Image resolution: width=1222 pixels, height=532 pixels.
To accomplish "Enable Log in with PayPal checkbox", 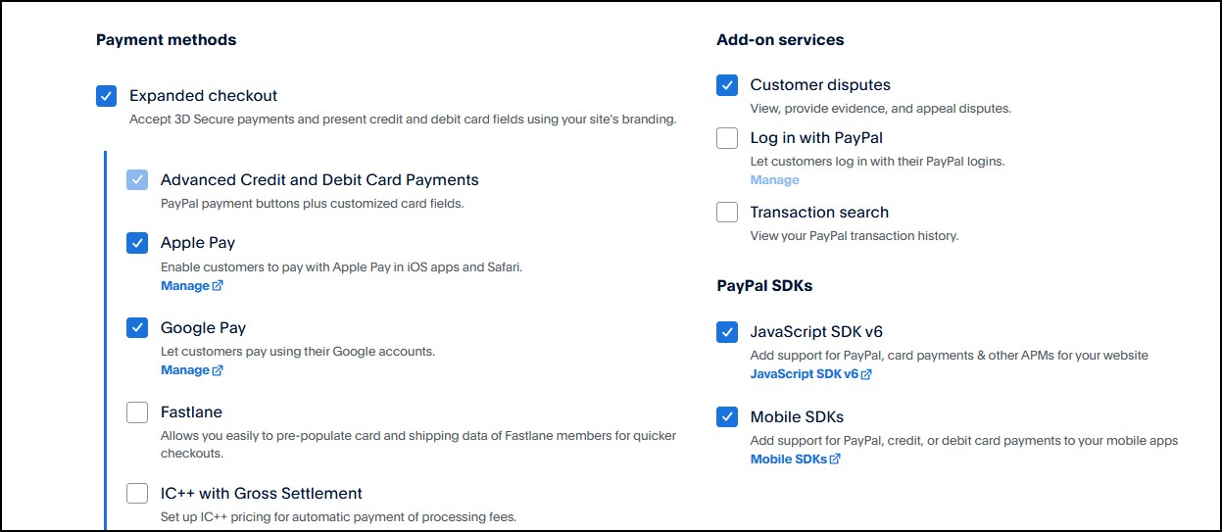I will [727, 138].
